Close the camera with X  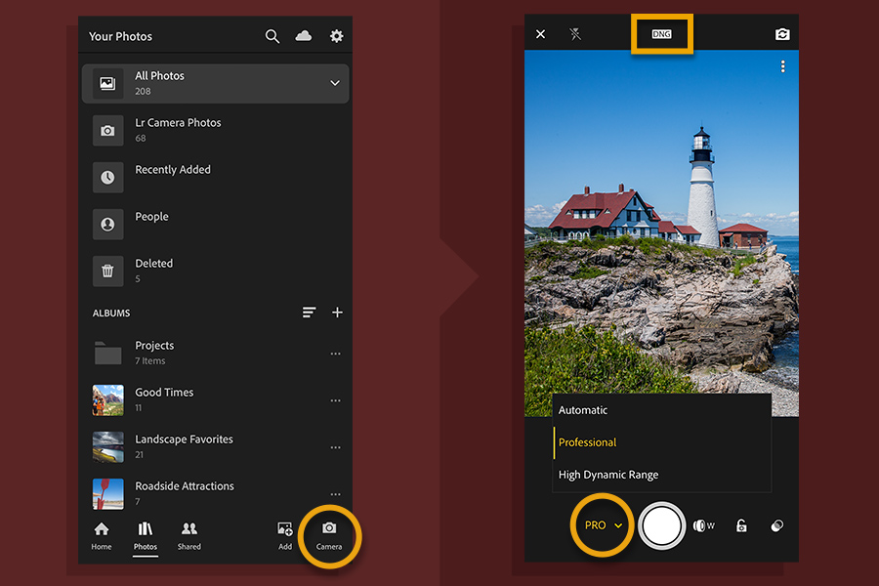click(540, 34)
